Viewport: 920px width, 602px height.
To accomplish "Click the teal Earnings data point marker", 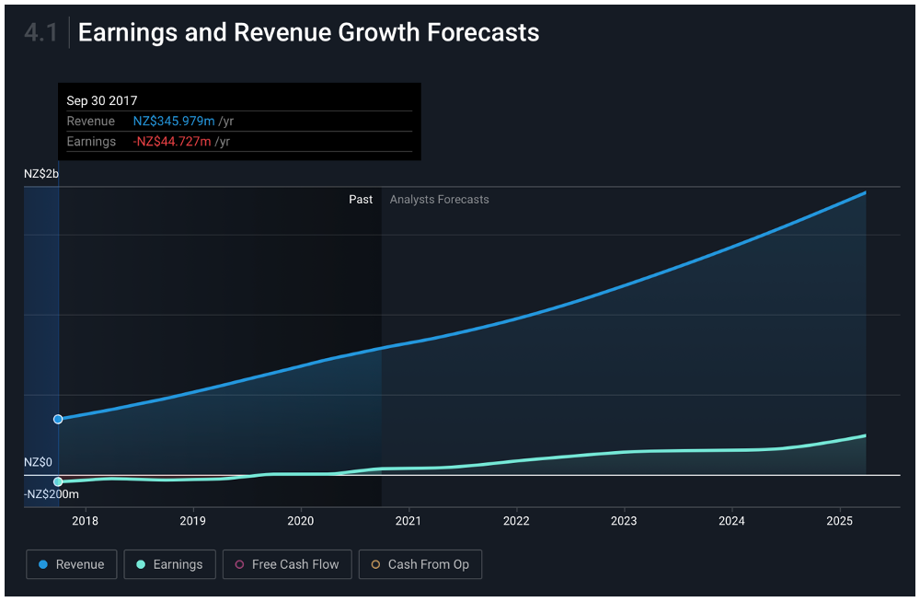I will 58,481.
